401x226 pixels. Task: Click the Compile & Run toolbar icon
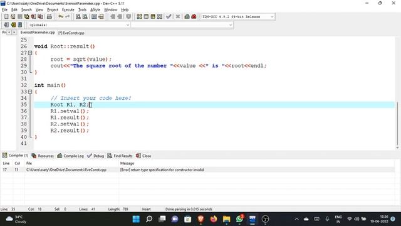click(x=153, y=17)
